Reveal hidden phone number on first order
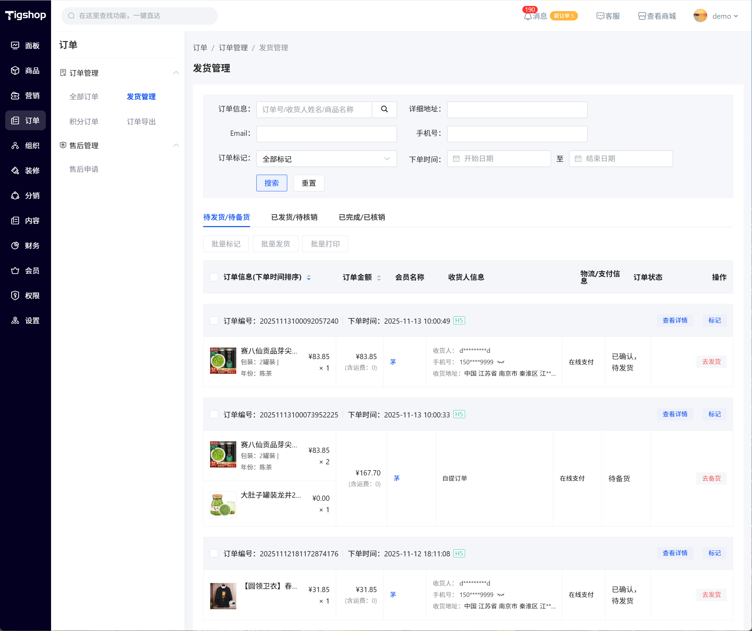Screen dimensions: 752x631 tap(501, 362)
